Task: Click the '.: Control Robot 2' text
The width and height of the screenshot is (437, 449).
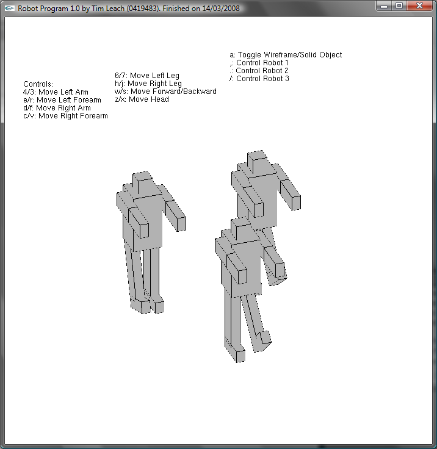Action: click(259, 71)
